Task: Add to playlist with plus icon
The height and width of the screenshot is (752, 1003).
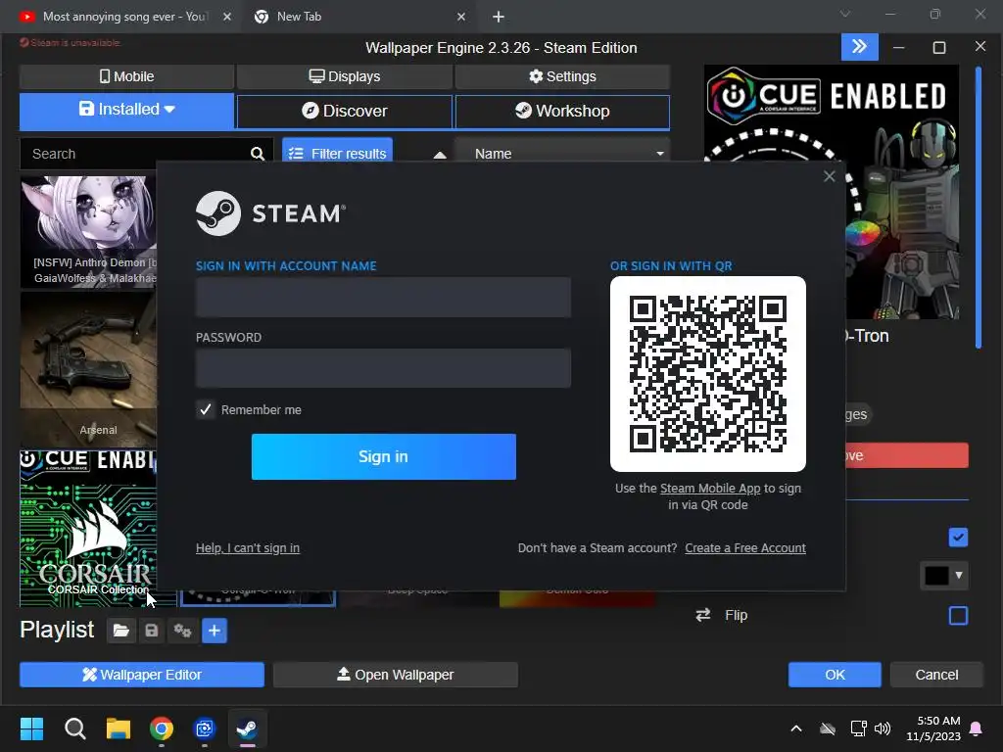Action: click(215, 632)
